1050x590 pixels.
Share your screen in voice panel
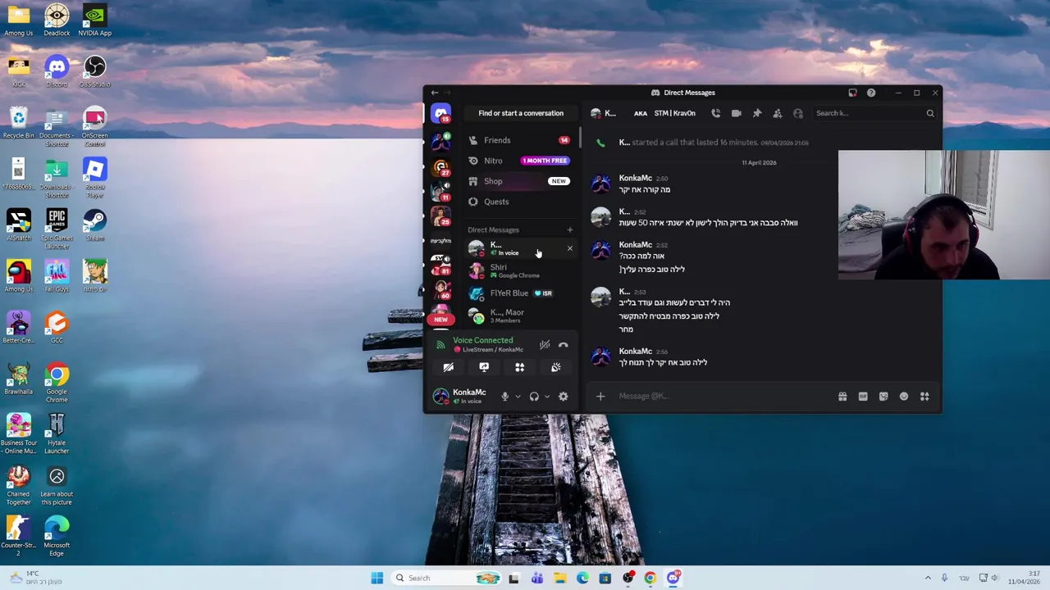point(484,368)
